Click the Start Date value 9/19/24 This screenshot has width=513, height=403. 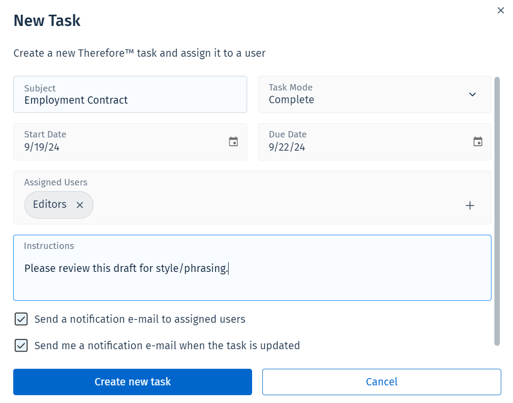pos(42,147)
